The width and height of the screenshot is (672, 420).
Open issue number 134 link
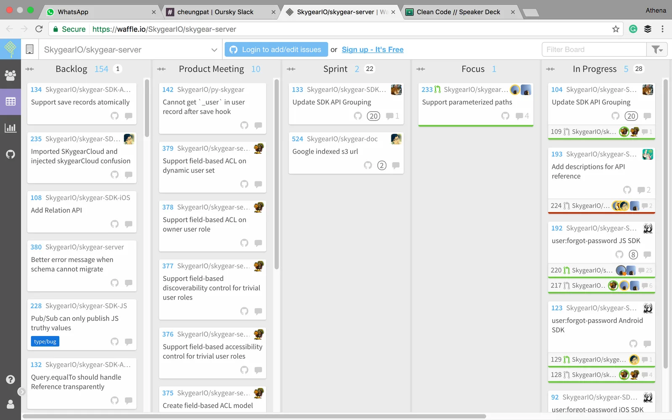(36, 89)
